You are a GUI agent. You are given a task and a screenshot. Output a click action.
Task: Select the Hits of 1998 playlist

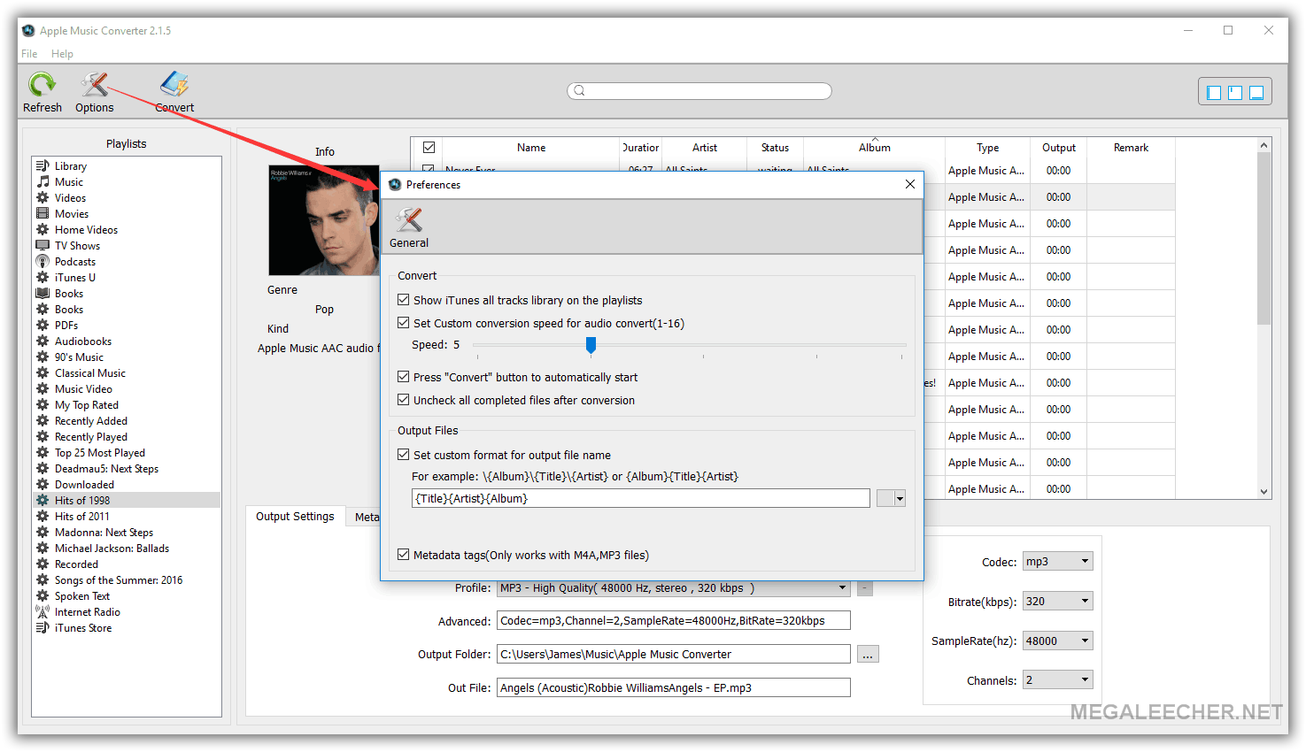82,501
